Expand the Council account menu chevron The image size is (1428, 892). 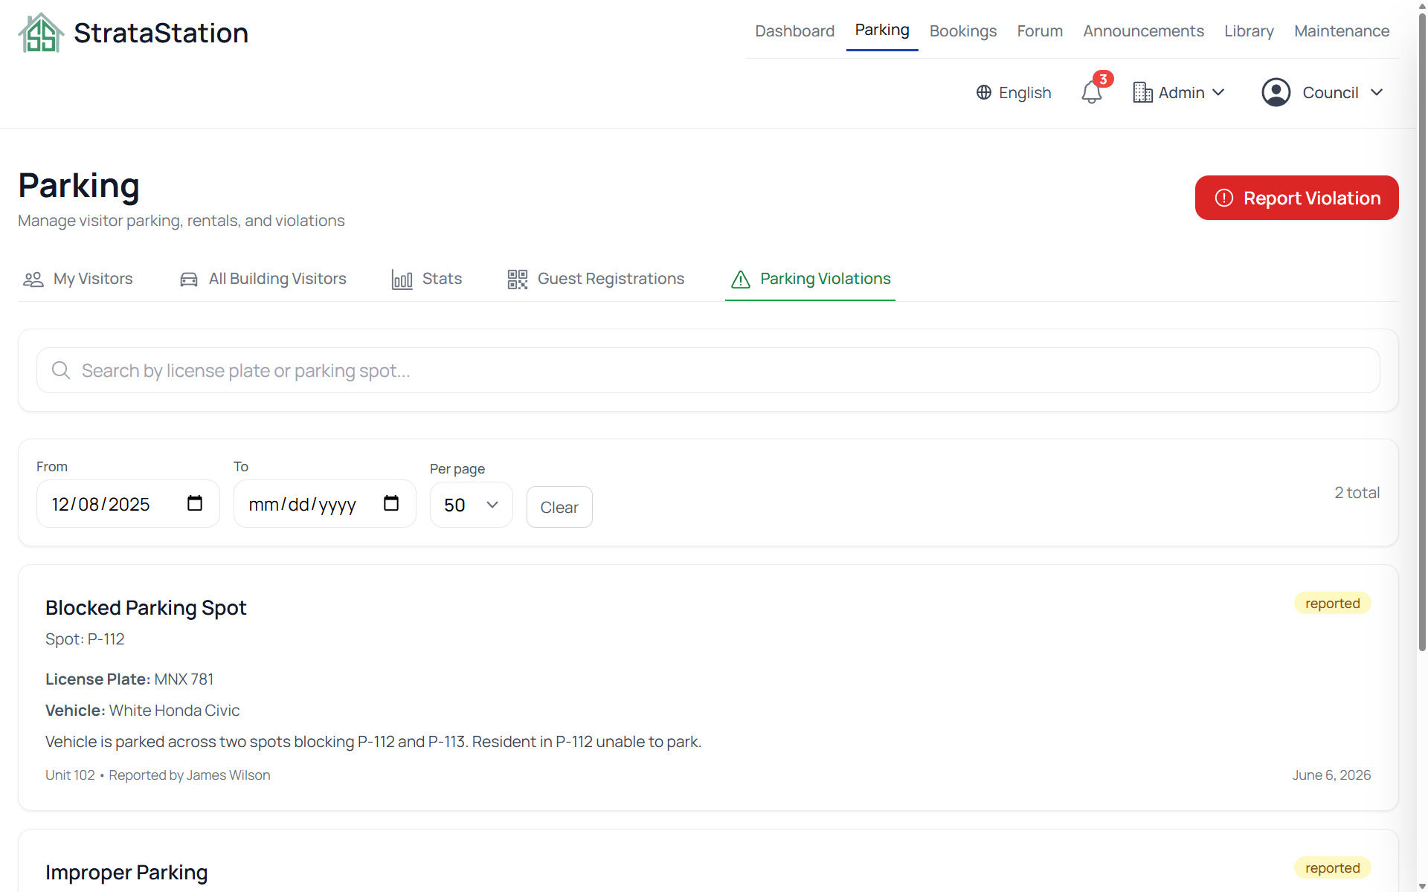click(1377, 92)
